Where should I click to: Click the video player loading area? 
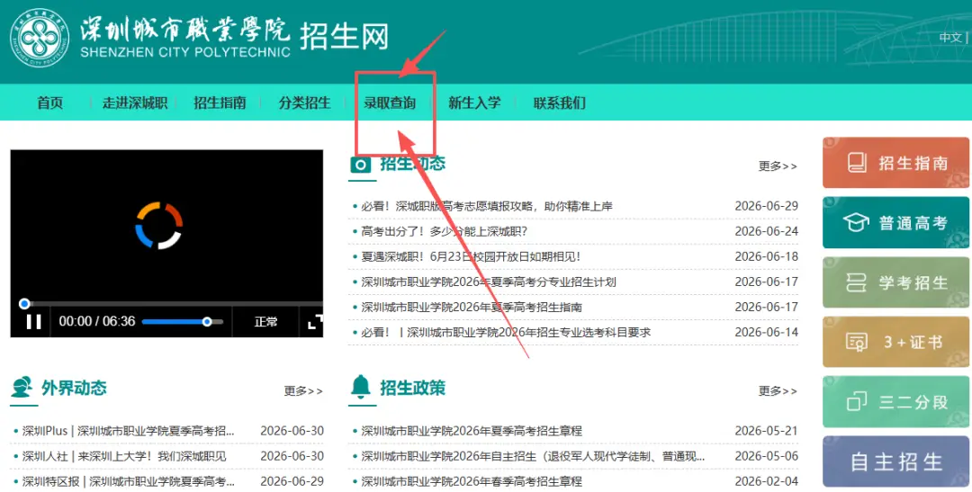click(x=158, y=225)
